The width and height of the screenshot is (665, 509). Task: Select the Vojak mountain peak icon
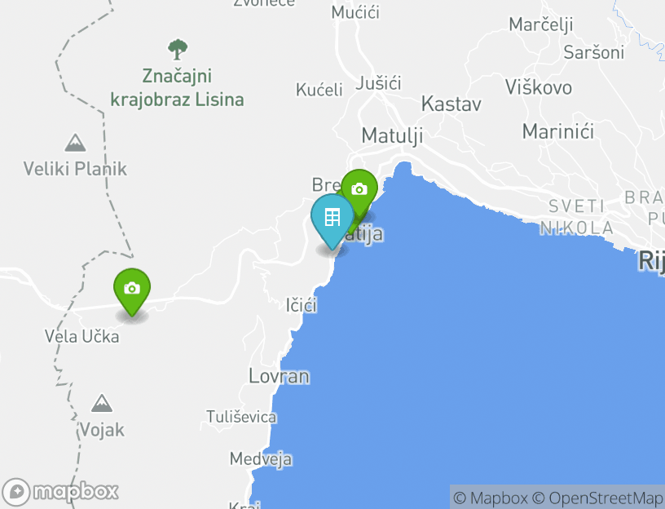(102, 403)
